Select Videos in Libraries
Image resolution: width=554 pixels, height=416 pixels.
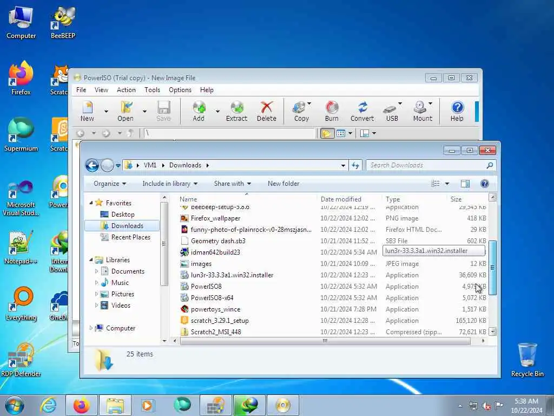[121, 305]
